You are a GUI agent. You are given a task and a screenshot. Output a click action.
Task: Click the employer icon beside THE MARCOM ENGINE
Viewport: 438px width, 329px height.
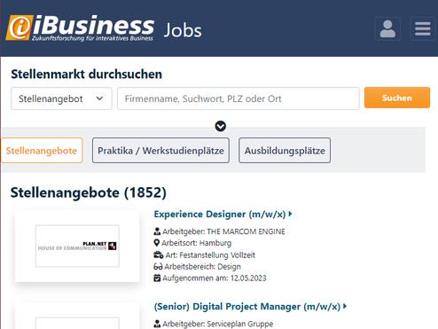[157, 231]
